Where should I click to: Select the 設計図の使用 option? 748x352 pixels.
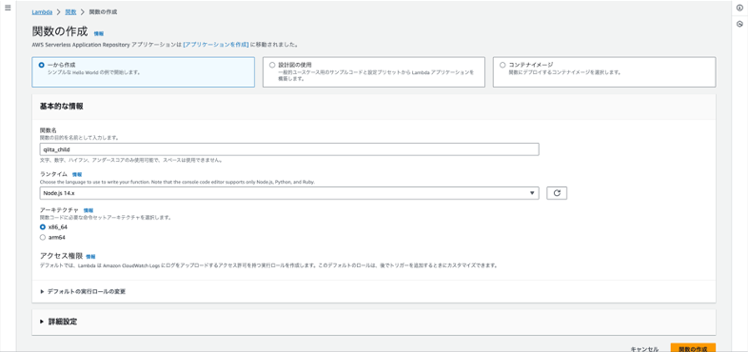373,72
